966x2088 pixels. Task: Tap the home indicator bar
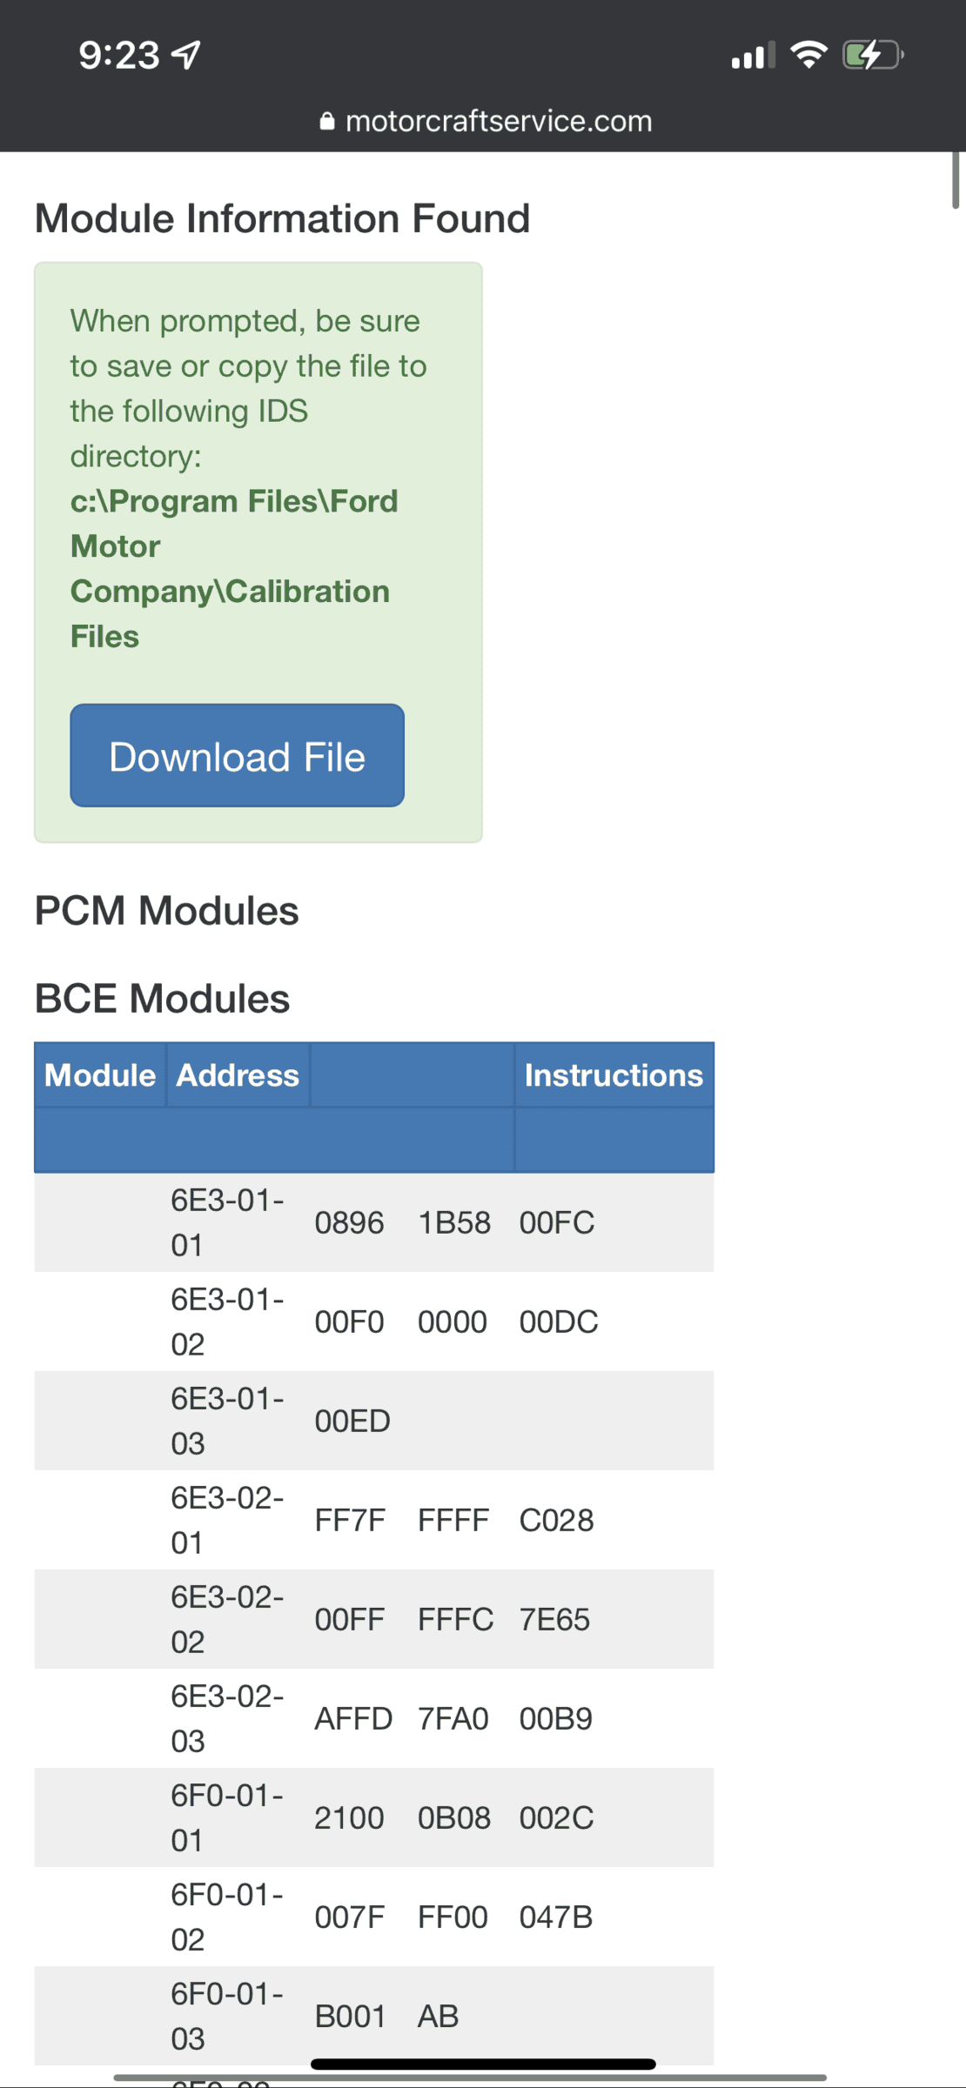[483, 2064]
